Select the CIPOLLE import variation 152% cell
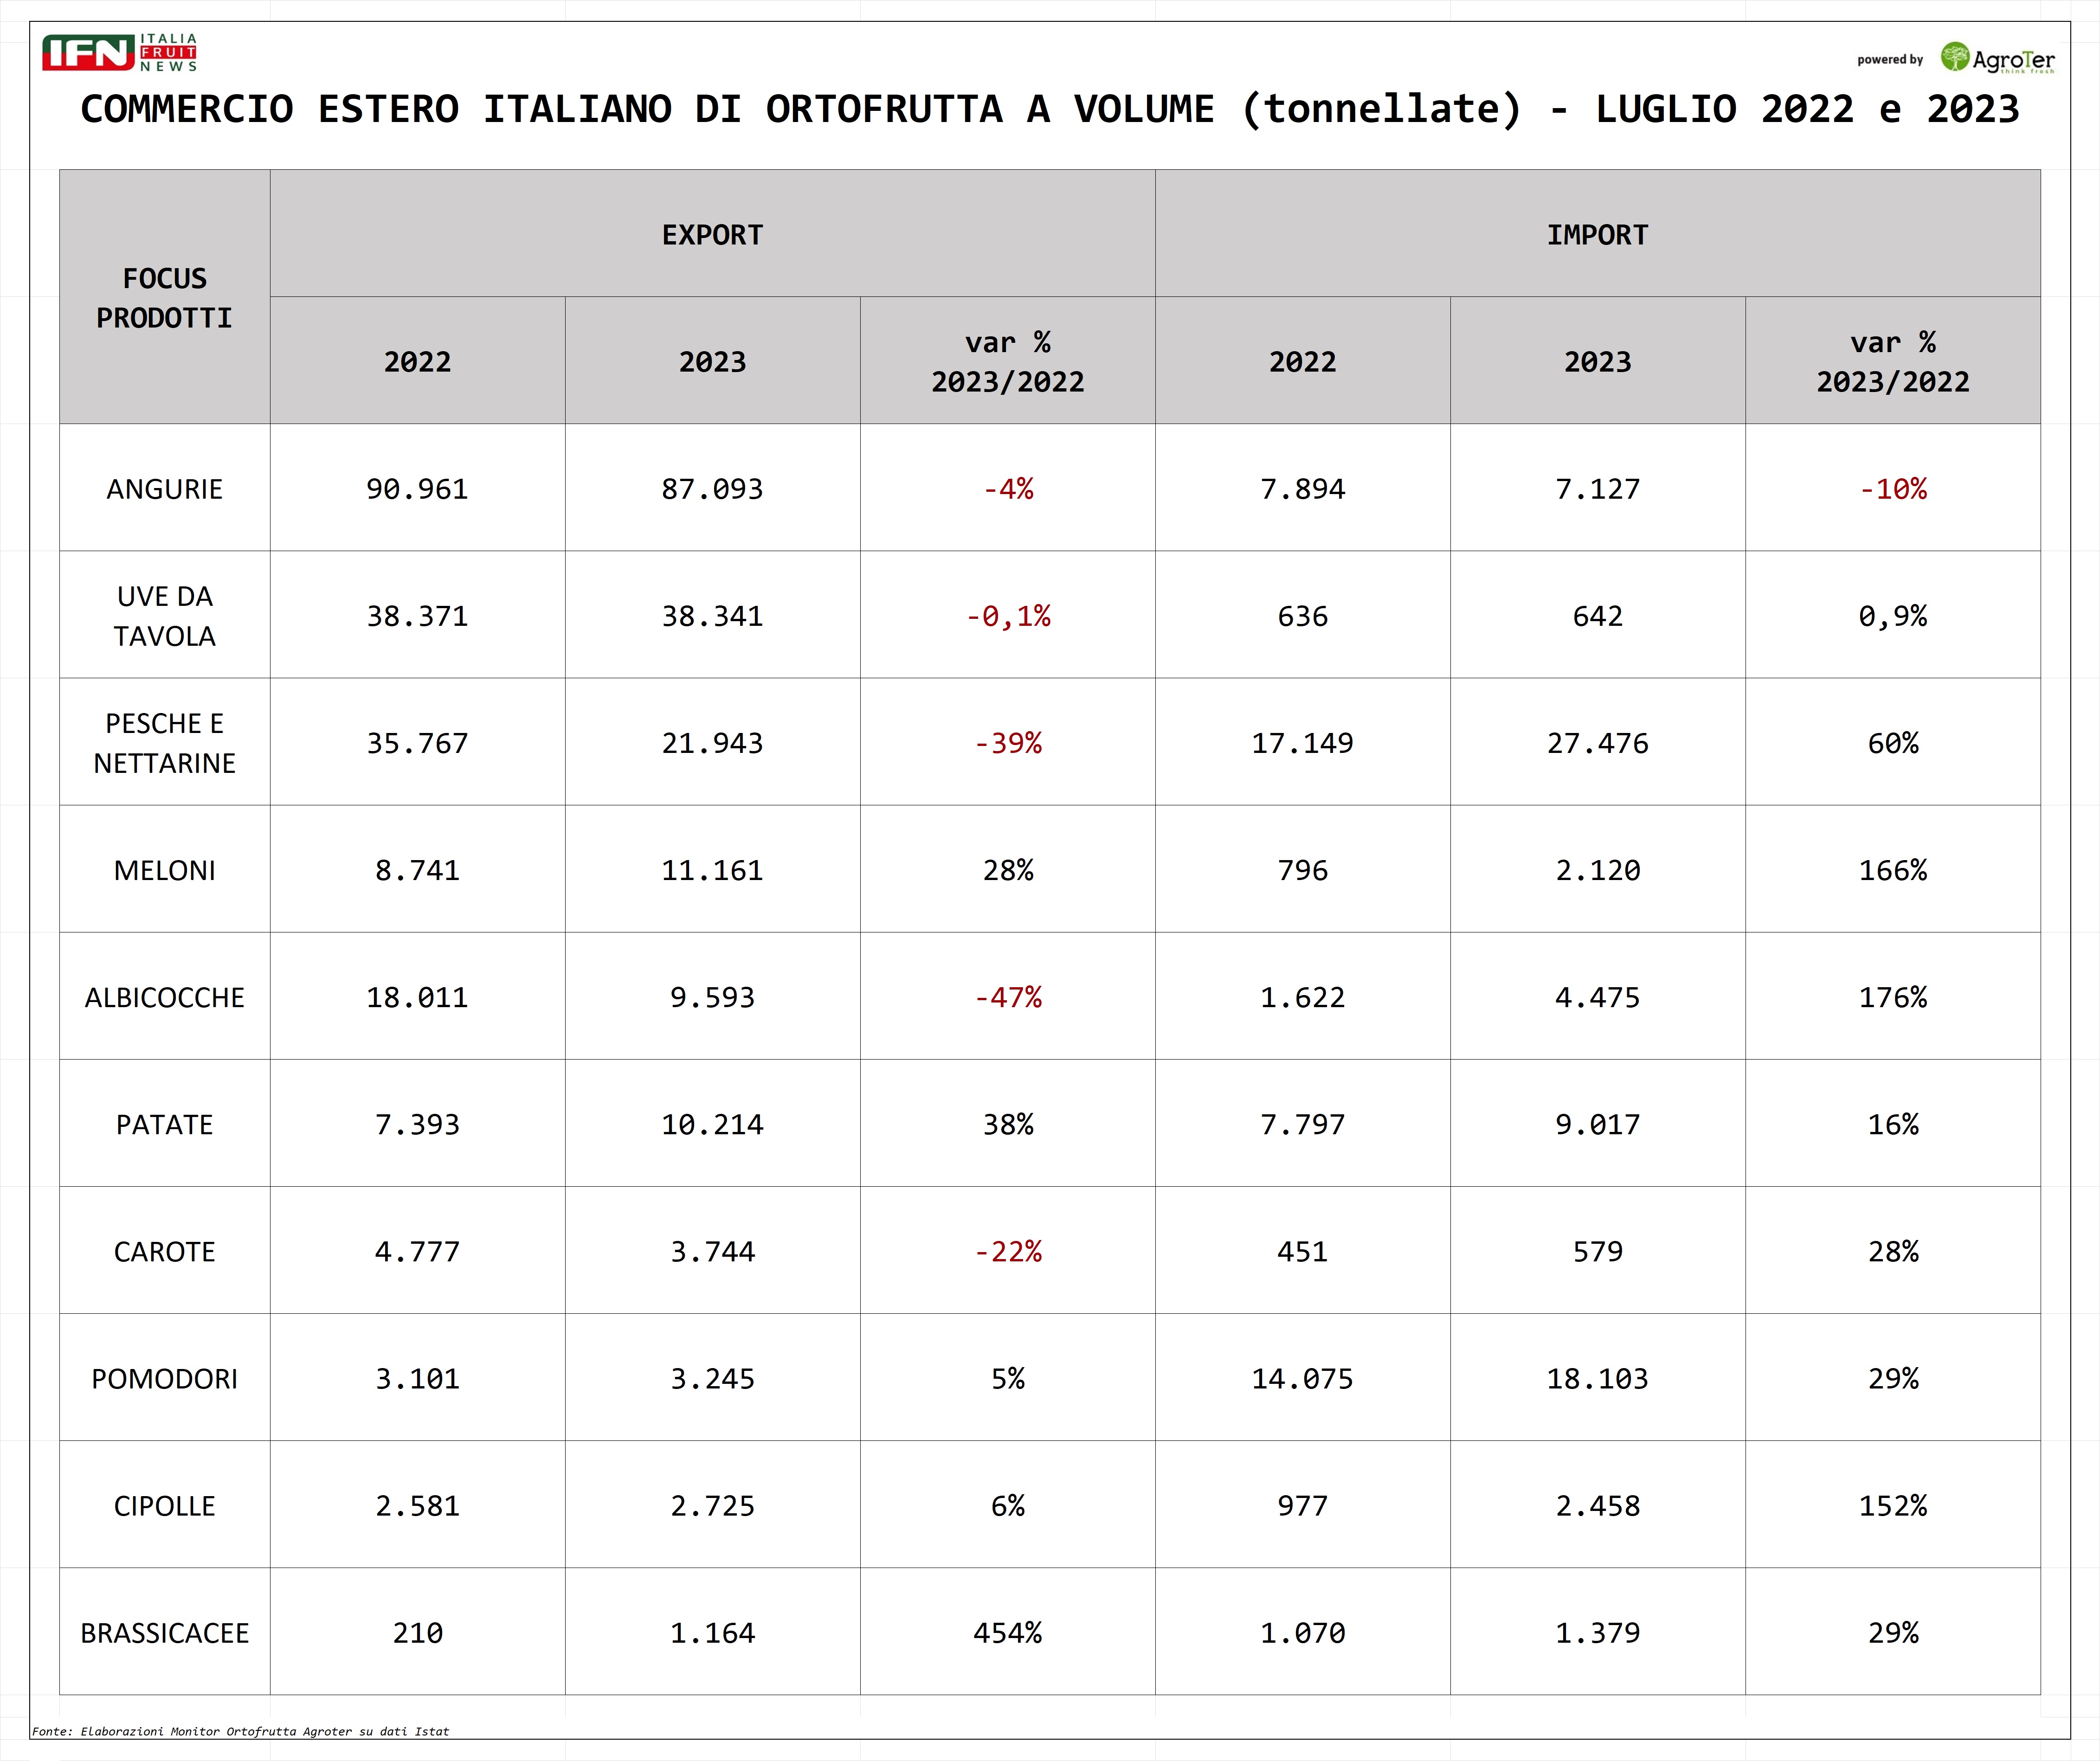Screen dimensions: 2100x1761 click(1892, 1505)
